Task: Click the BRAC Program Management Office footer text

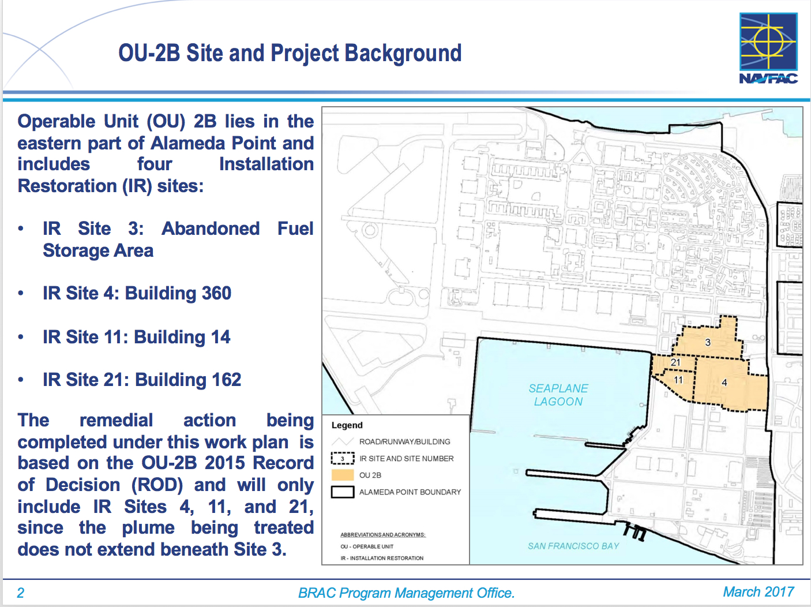Action: tap(406, 593)
